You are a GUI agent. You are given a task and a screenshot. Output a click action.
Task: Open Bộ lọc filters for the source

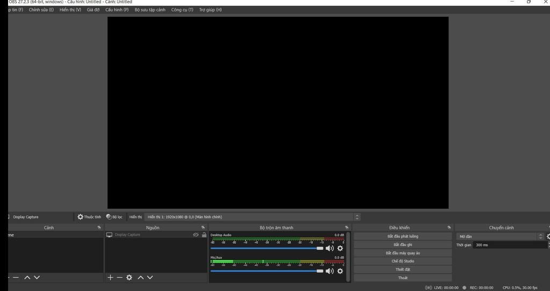tap(114, 217)
